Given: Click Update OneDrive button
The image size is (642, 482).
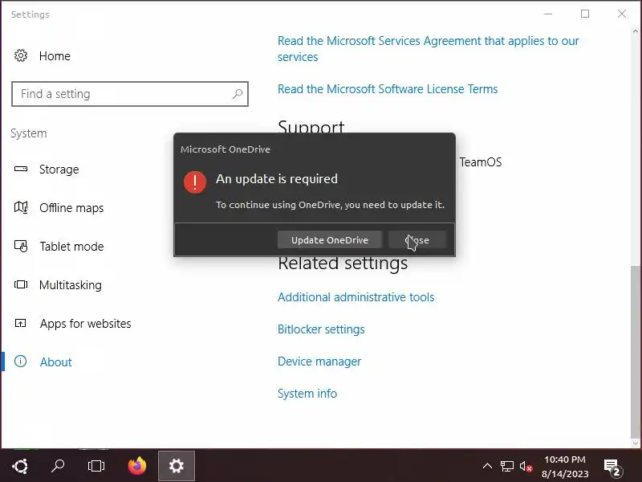Looking at the screenshot, I should tap(330, 239).
